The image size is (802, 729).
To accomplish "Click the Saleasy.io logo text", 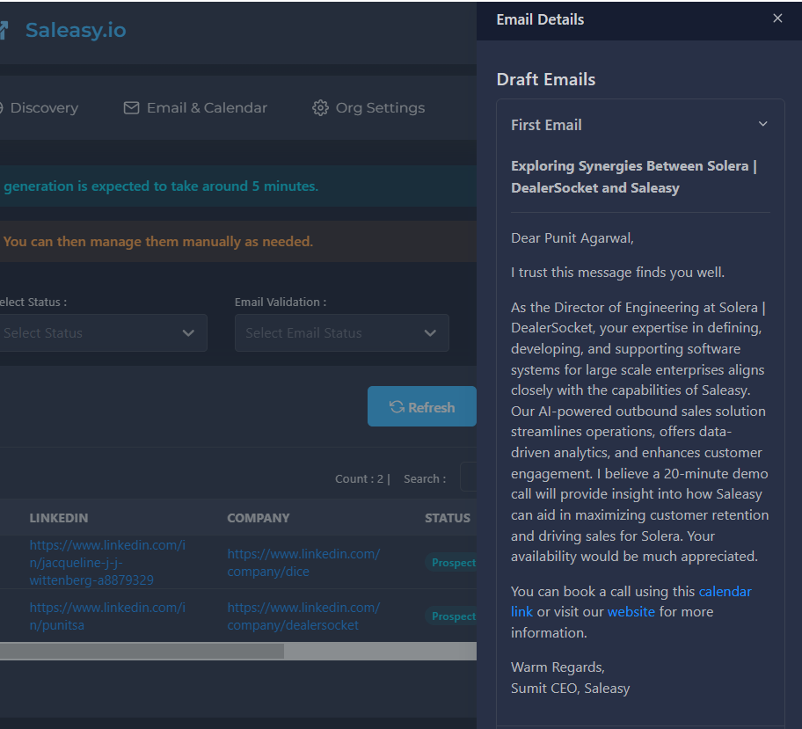I will pyautogui.click(x=76, y=30).
